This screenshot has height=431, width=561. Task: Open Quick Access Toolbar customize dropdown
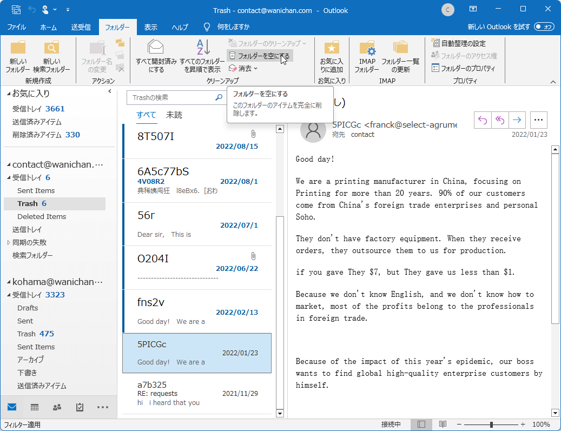click(68, 10)
